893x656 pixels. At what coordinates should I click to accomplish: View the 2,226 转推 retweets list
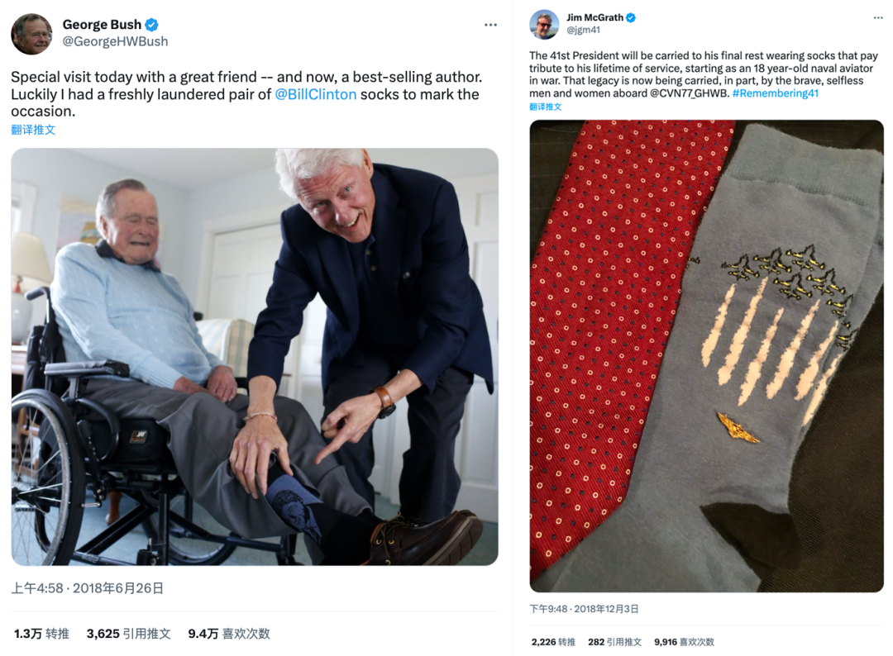coord(553,642)
